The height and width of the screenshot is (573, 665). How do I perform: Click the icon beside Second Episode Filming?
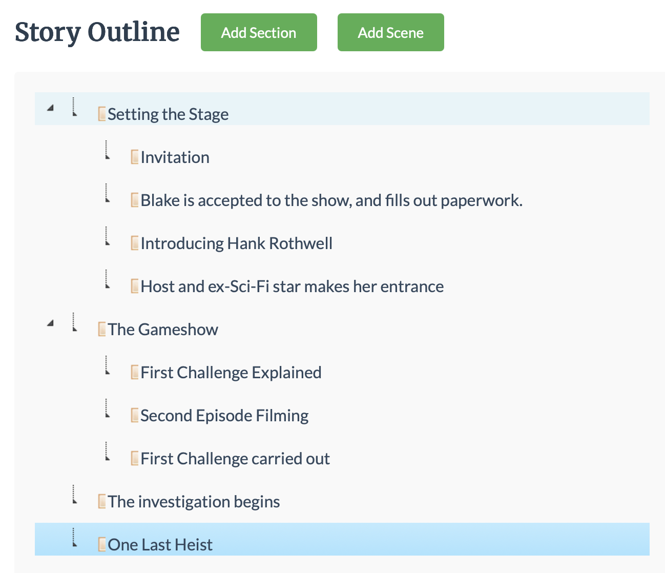pos(135,415)
